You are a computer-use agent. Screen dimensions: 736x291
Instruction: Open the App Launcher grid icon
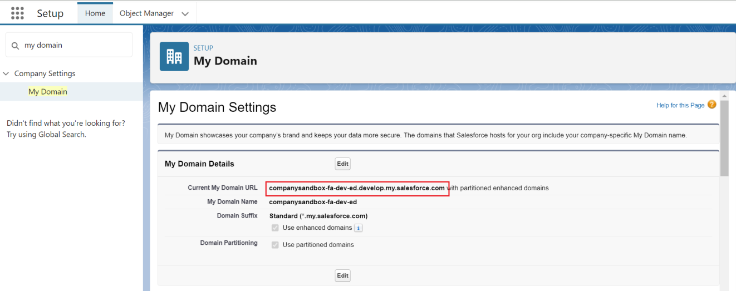[x=17, y=13]
